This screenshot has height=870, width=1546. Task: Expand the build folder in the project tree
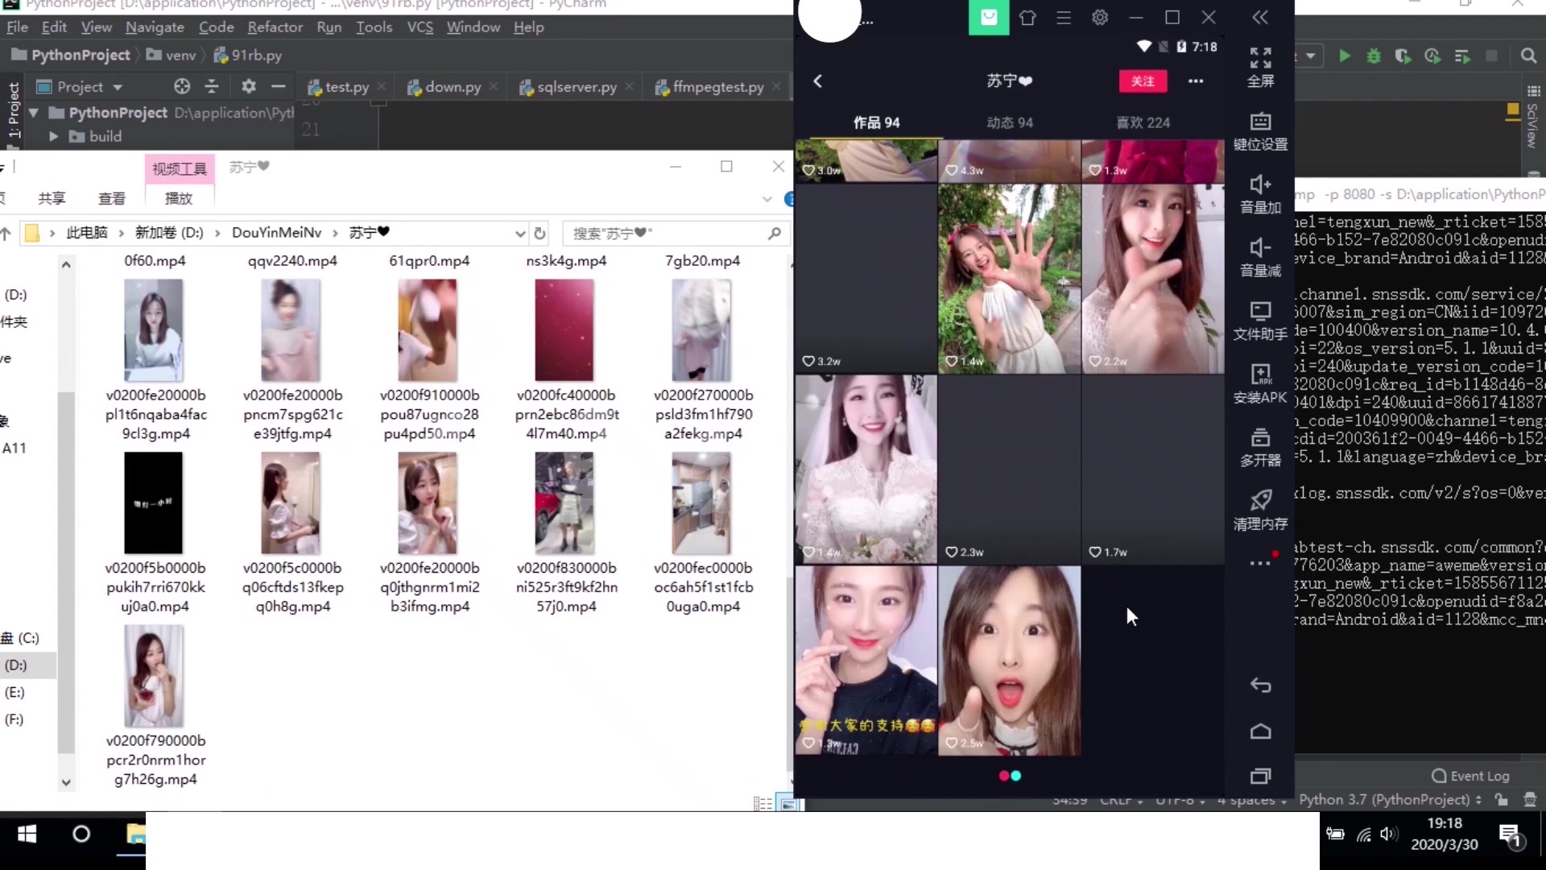pyautogui.click(x=52, y=136)
